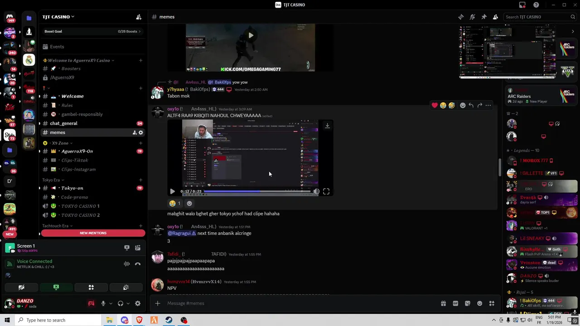
Task: Mute the video volume speaker icon
Action: tap(316, 192)
